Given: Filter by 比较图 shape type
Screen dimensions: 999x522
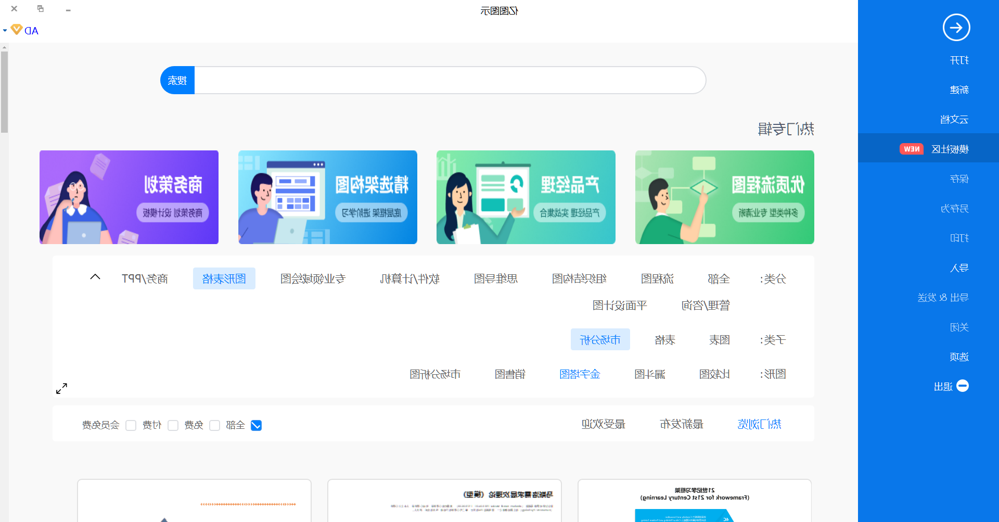Looking at the screenshot, I should pyautogui.click(x=714, y=374).
